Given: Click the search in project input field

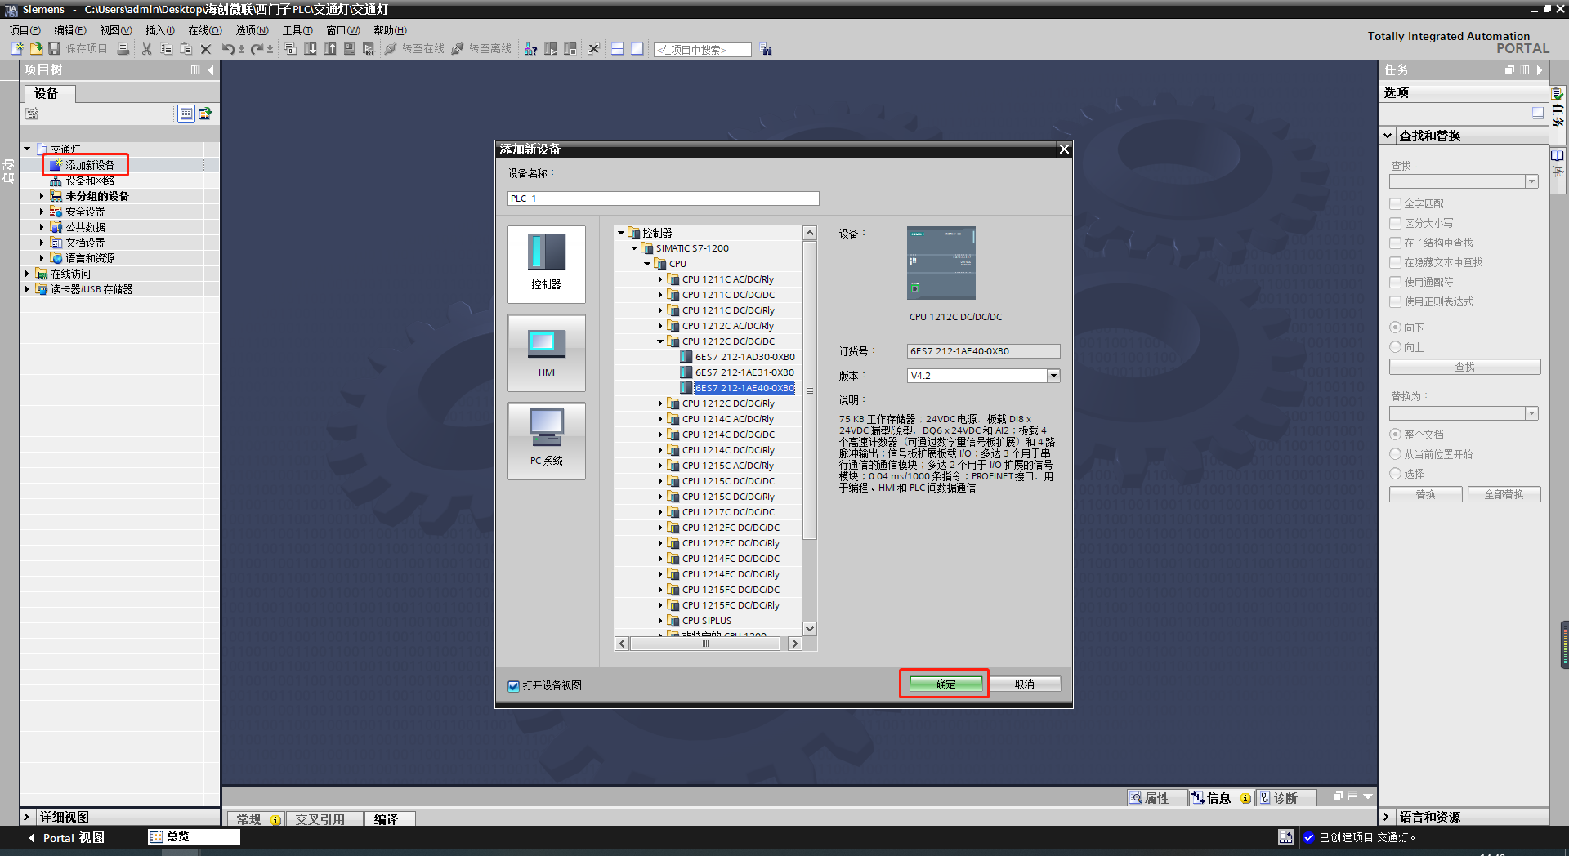Looking at the screenshot, I should 702,50.
